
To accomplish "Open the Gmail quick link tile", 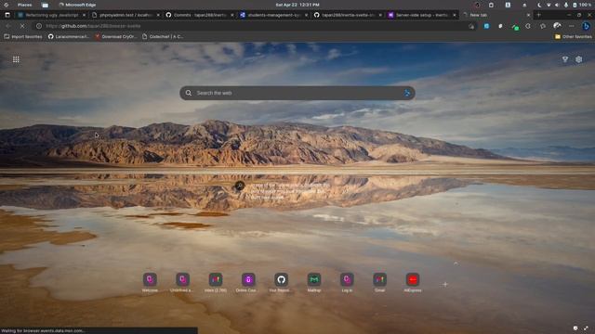I will 379,282.
